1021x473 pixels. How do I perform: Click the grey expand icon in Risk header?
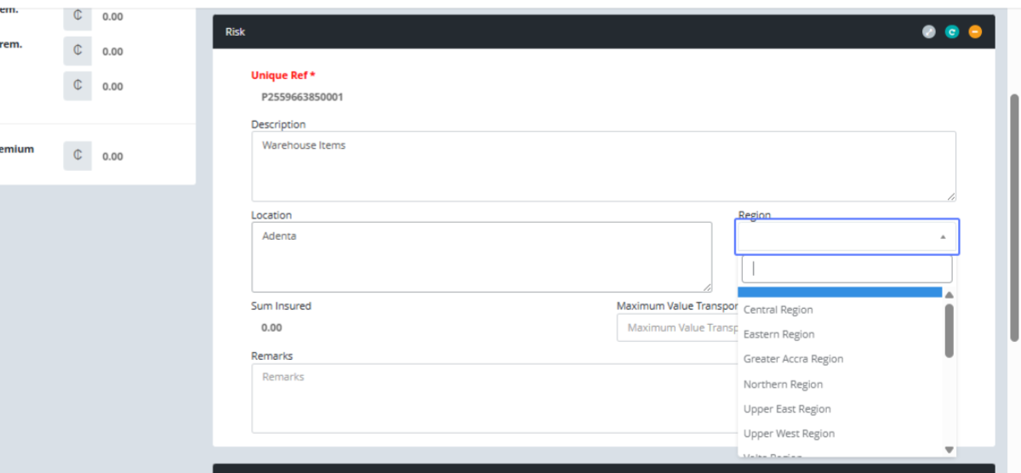[x=929, y=31]
